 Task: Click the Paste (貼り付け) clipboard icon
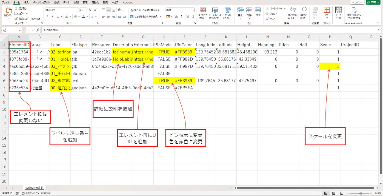coord(8,11)
